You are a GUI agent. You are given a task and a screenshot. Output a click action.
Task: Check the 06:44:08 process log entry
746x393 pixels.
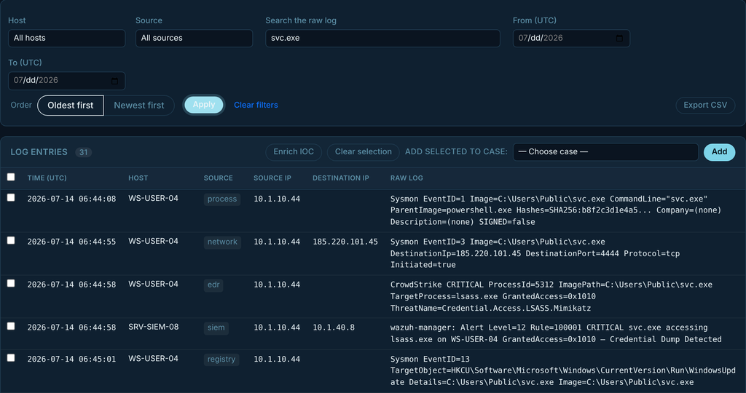11,198
